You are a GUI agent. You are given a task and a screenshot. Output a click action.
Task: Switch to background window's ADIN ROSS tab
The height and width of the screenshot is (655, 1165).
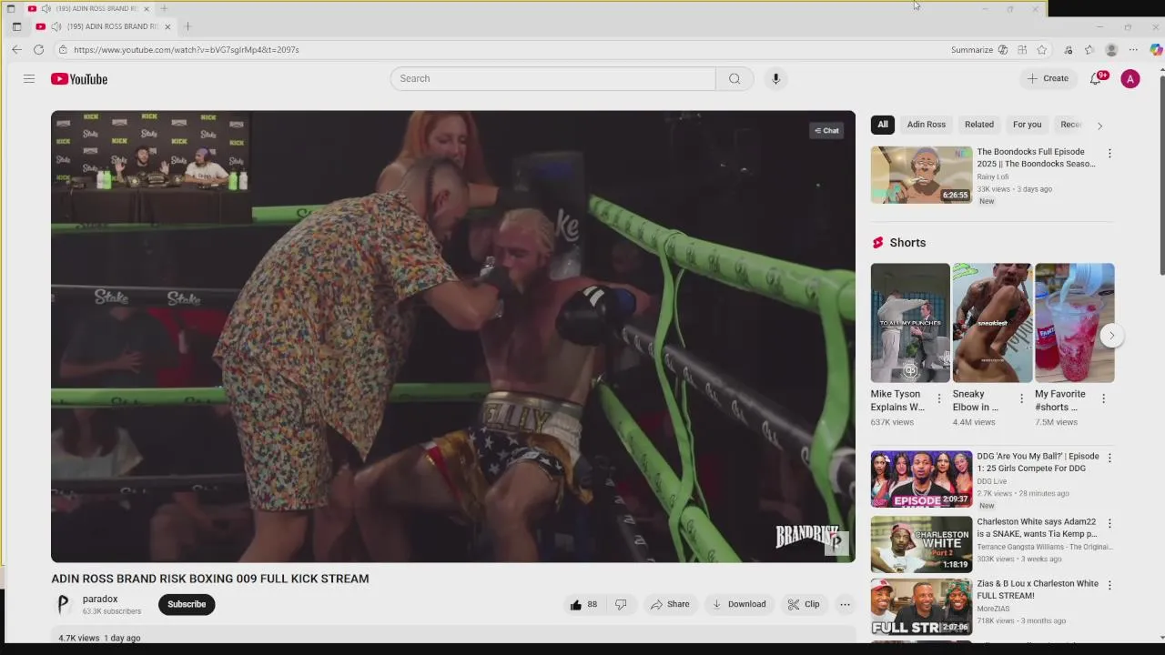[89, 8]
